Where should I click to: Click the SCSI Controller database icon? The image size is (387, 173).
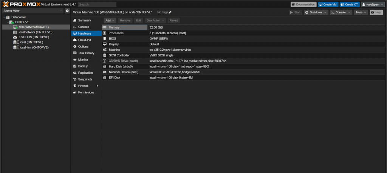click(x=104, y=55)
